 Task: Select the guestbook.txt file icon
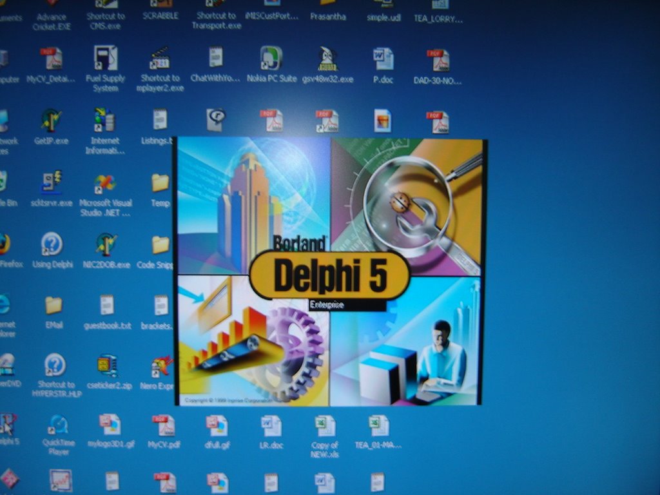[x=107, y=305]
